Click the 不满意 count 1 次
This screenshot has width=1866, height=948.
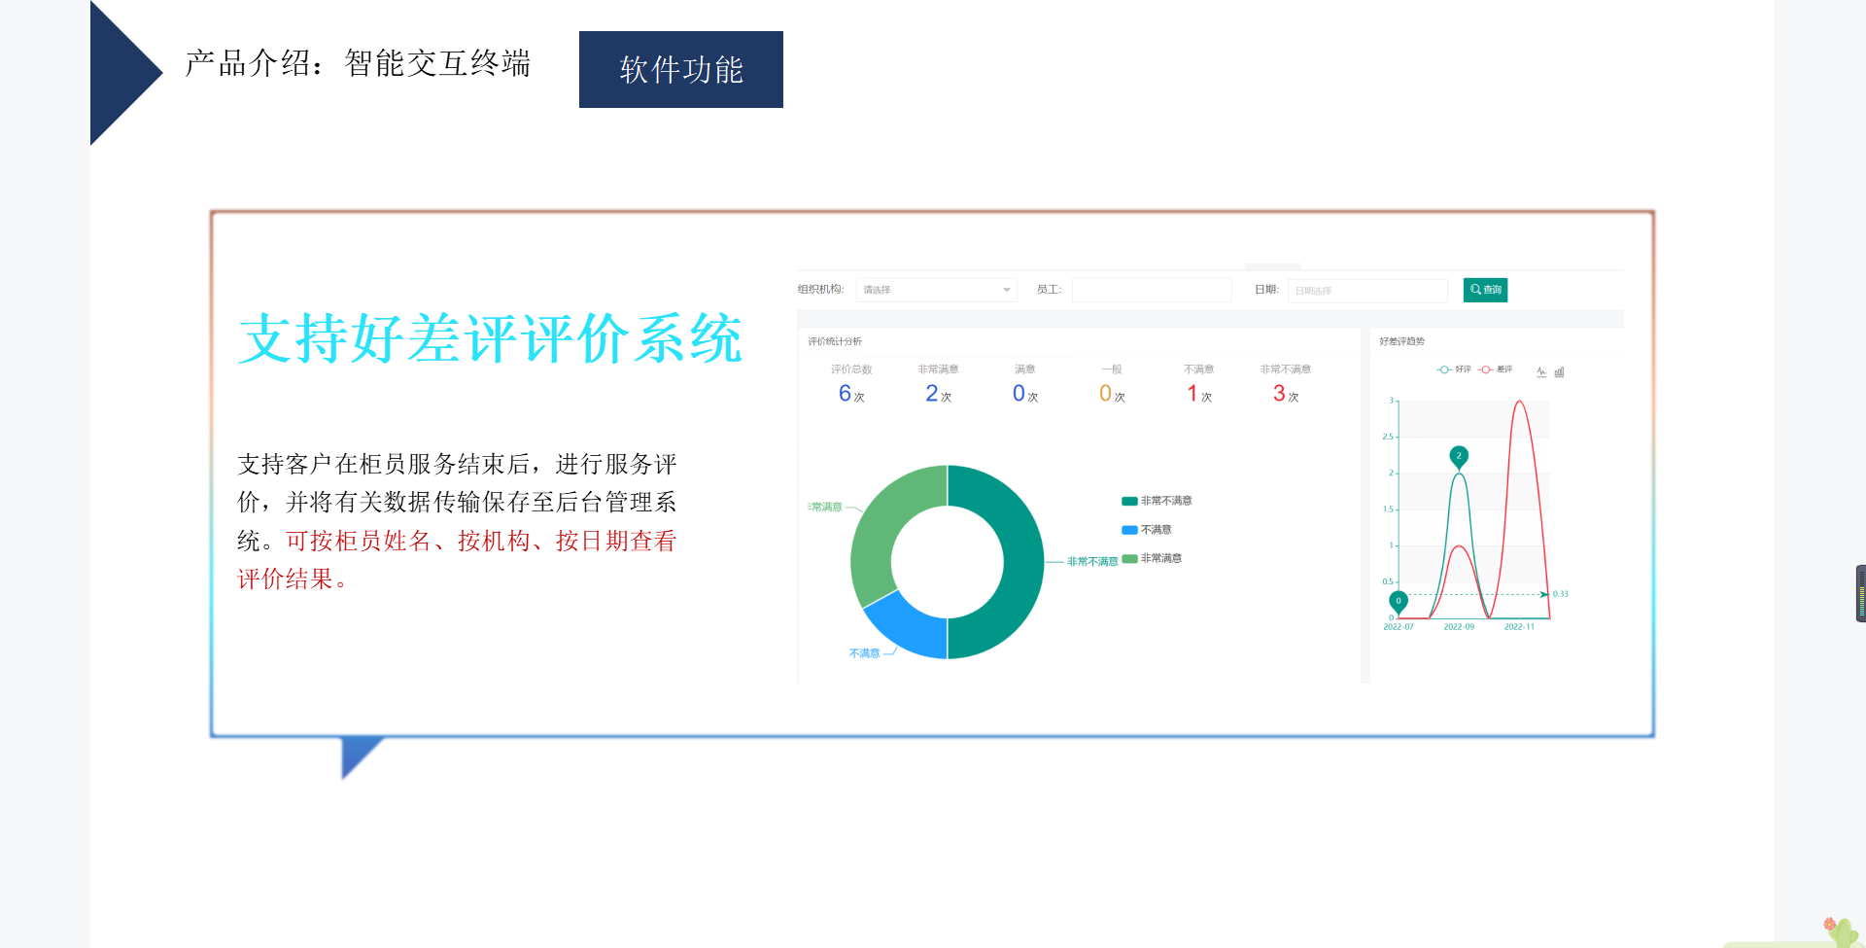[1199, 394]
